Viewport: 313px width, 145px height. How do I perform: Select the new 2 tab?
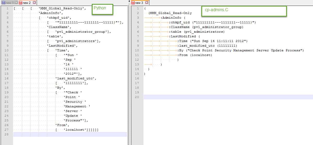(27, 3)
